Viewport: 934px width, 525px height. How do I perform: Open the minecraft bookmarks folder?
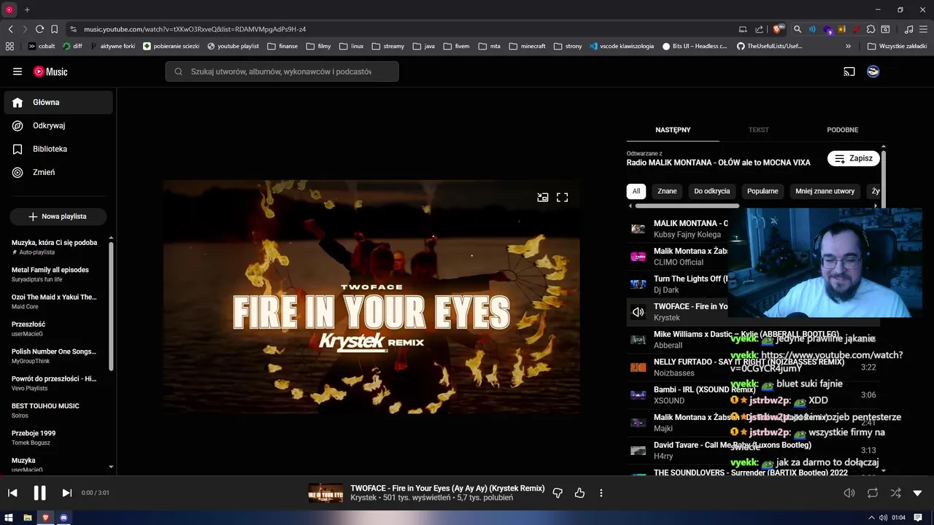[528, 46]
